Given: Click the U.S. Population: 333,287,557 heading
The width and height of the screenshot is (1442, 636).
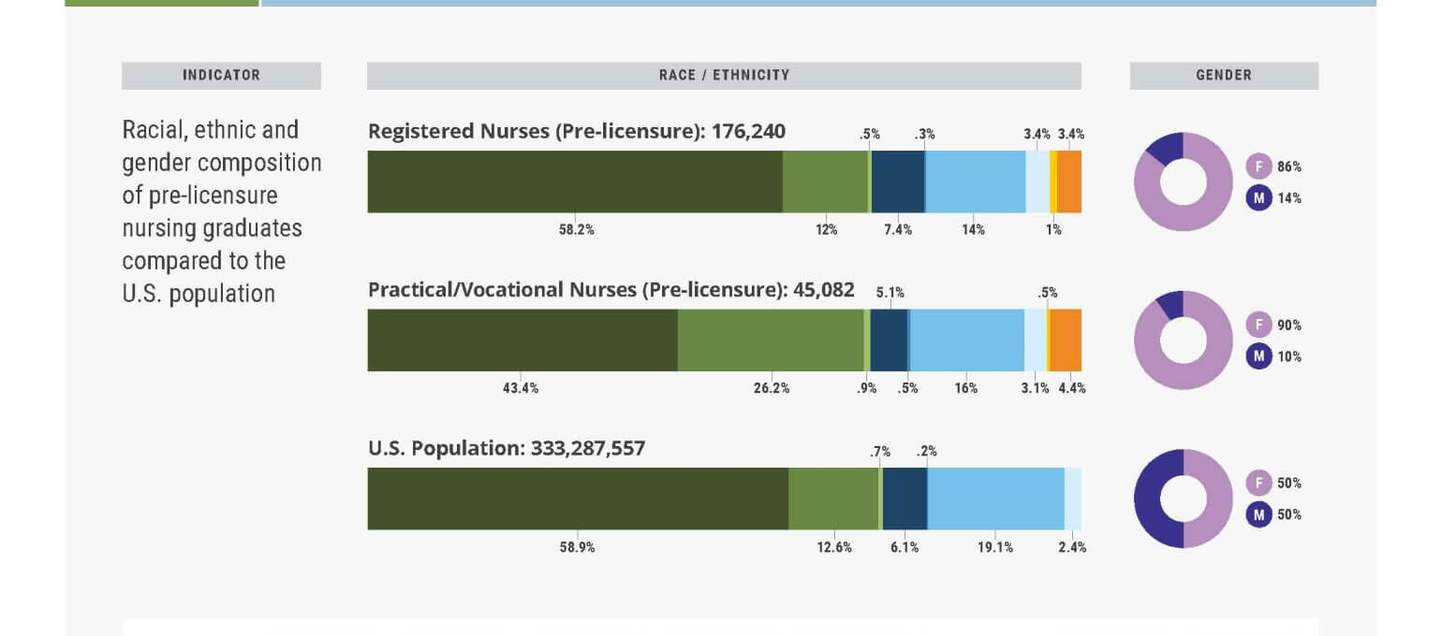Looking at the screenshot, I should (506, 449).
